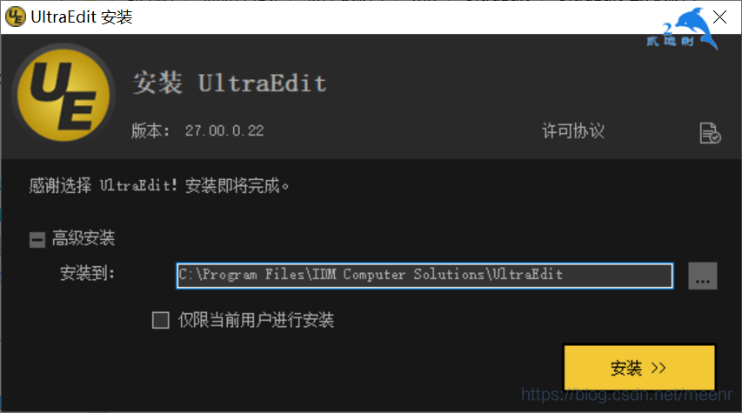Click the blue dolphin watermark logo
Screen dimensions: 742x413
tap(682, 30)
